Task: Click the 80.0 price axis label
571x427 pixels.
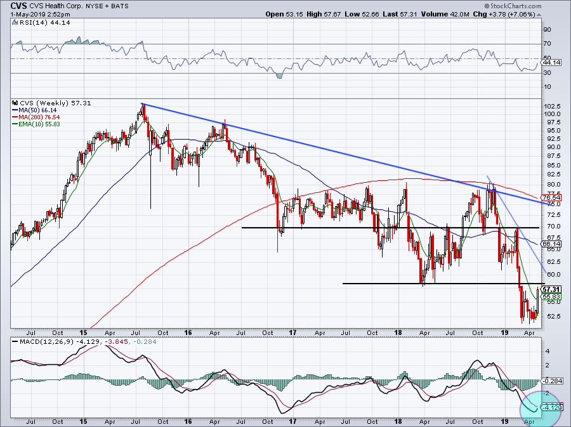Action: point(553,185)
